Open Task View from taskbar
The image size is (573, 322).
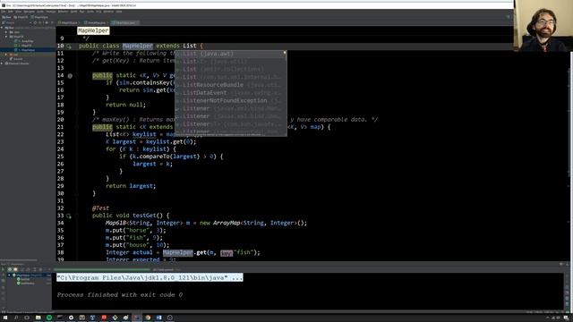[x=27, y=318]
